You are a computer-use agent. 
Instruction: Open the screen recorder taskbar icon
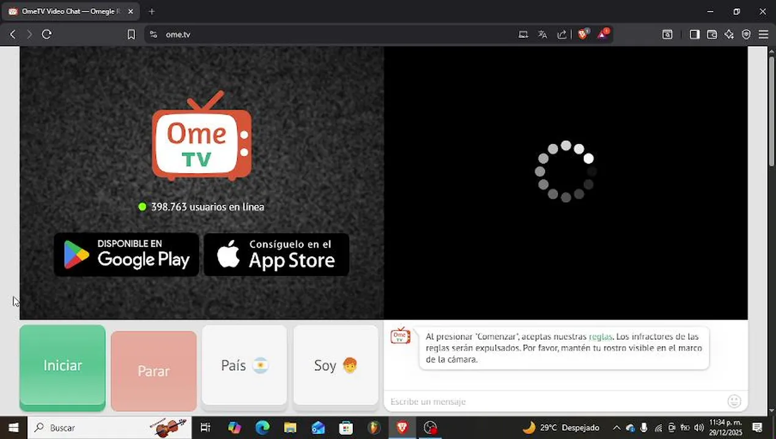click(430, 427)
